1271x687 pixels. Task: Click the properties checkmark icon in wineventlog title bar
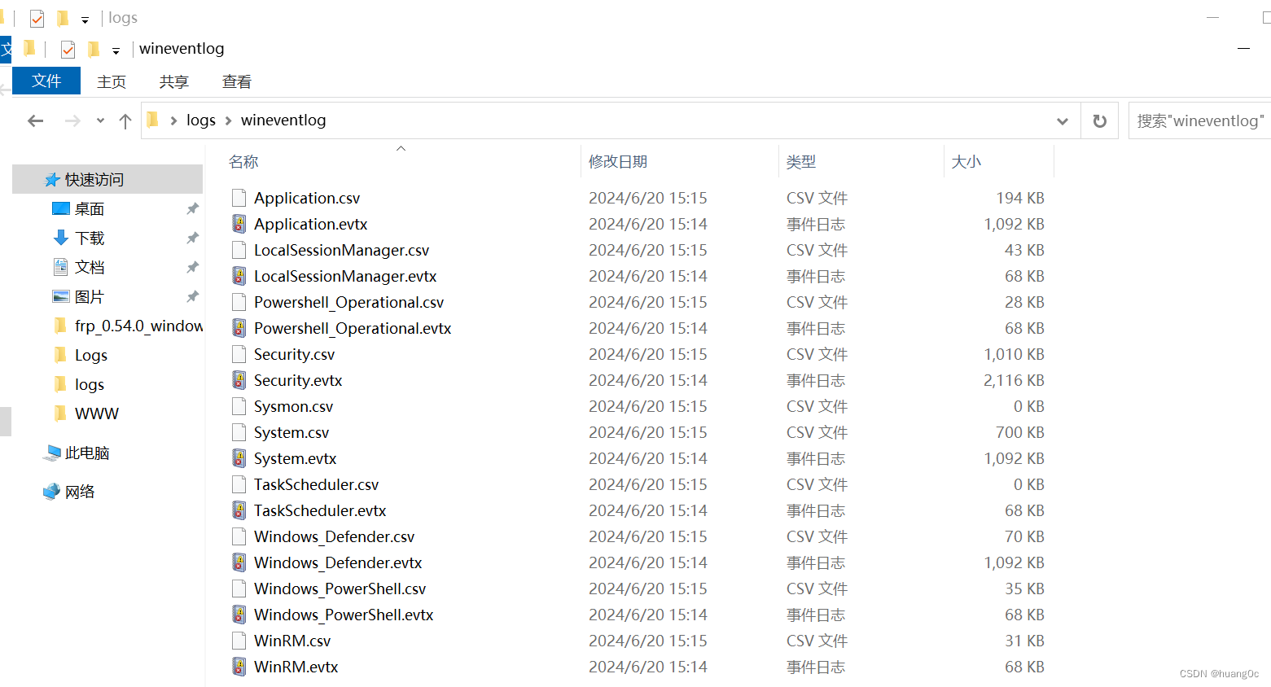[68, 50]
